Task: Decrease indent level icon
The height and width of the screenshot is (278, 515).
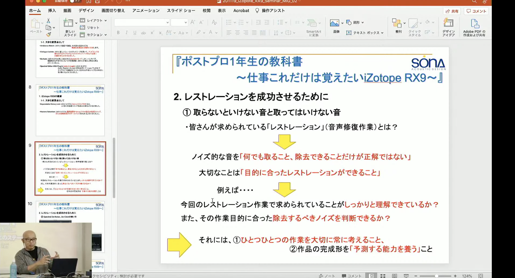Action: tap(258, 22)
